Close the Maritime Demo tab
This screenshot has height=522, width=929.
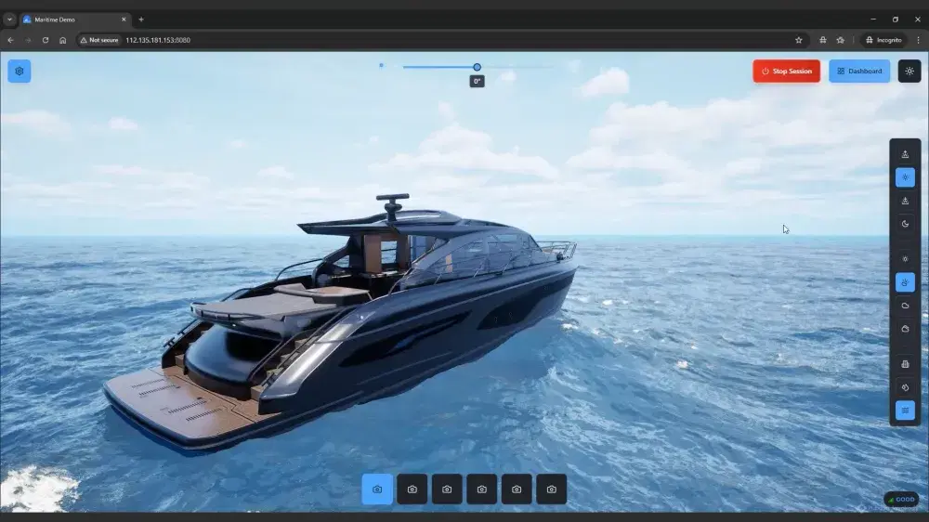tap(124, 20)
